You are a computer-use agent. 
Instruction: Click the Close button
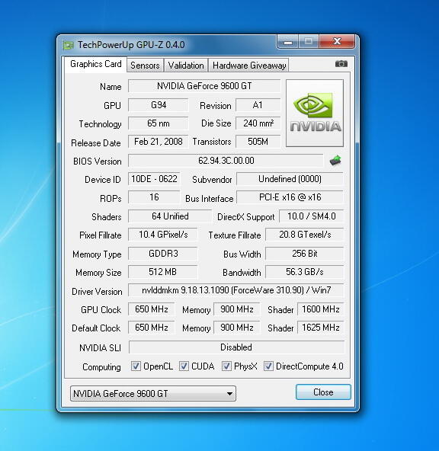pos(323,392)
